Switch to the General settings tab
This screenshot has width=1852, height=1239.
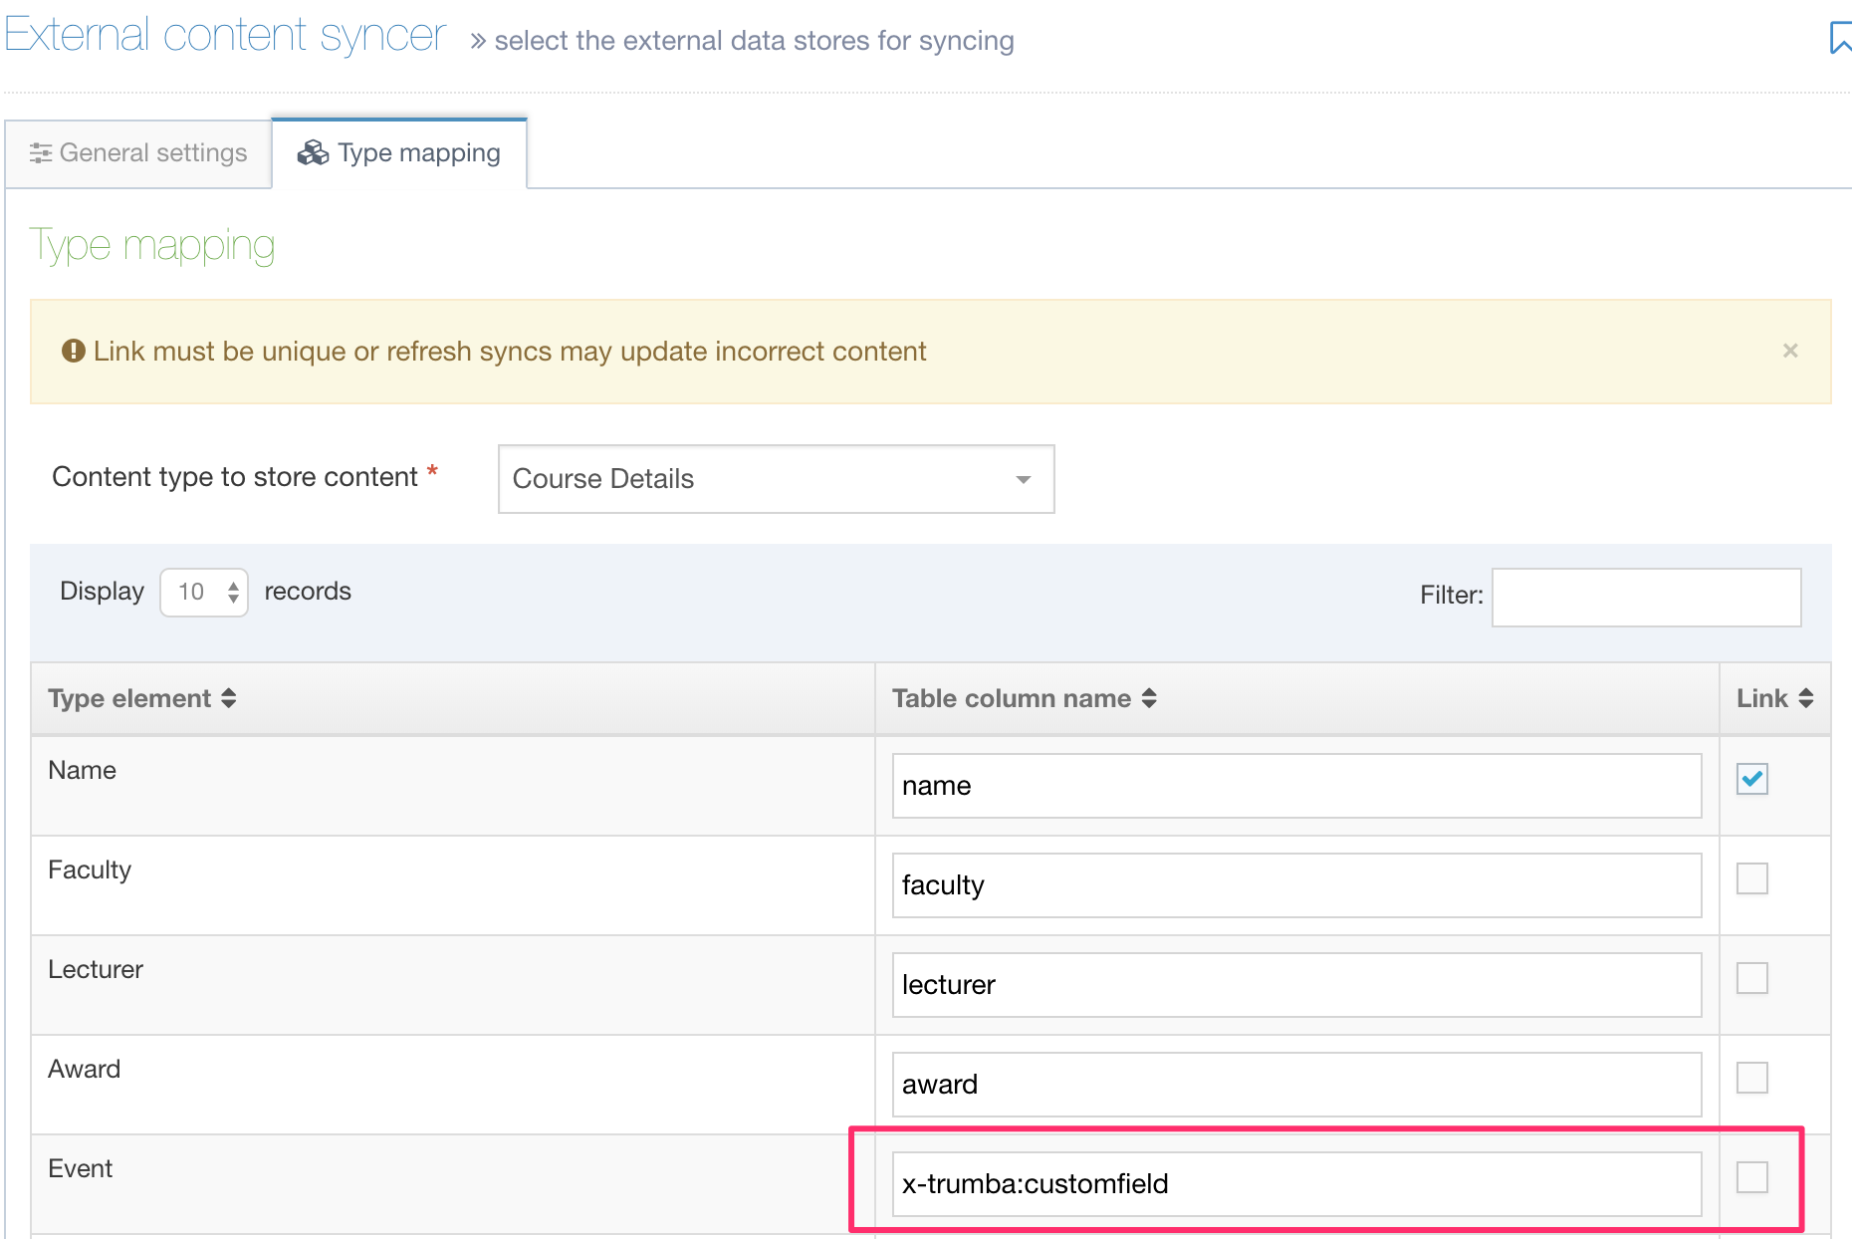(x=138, y=153)
